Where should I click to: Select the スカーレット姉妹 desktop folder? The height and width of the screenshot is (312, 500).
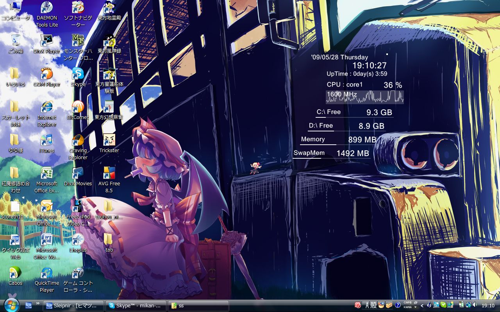coord(16,114)
